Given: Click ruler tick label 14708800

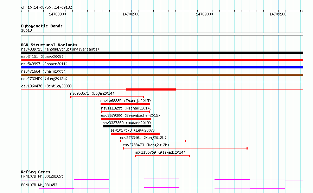Looking at the screenshot, I should coord(57,14).
